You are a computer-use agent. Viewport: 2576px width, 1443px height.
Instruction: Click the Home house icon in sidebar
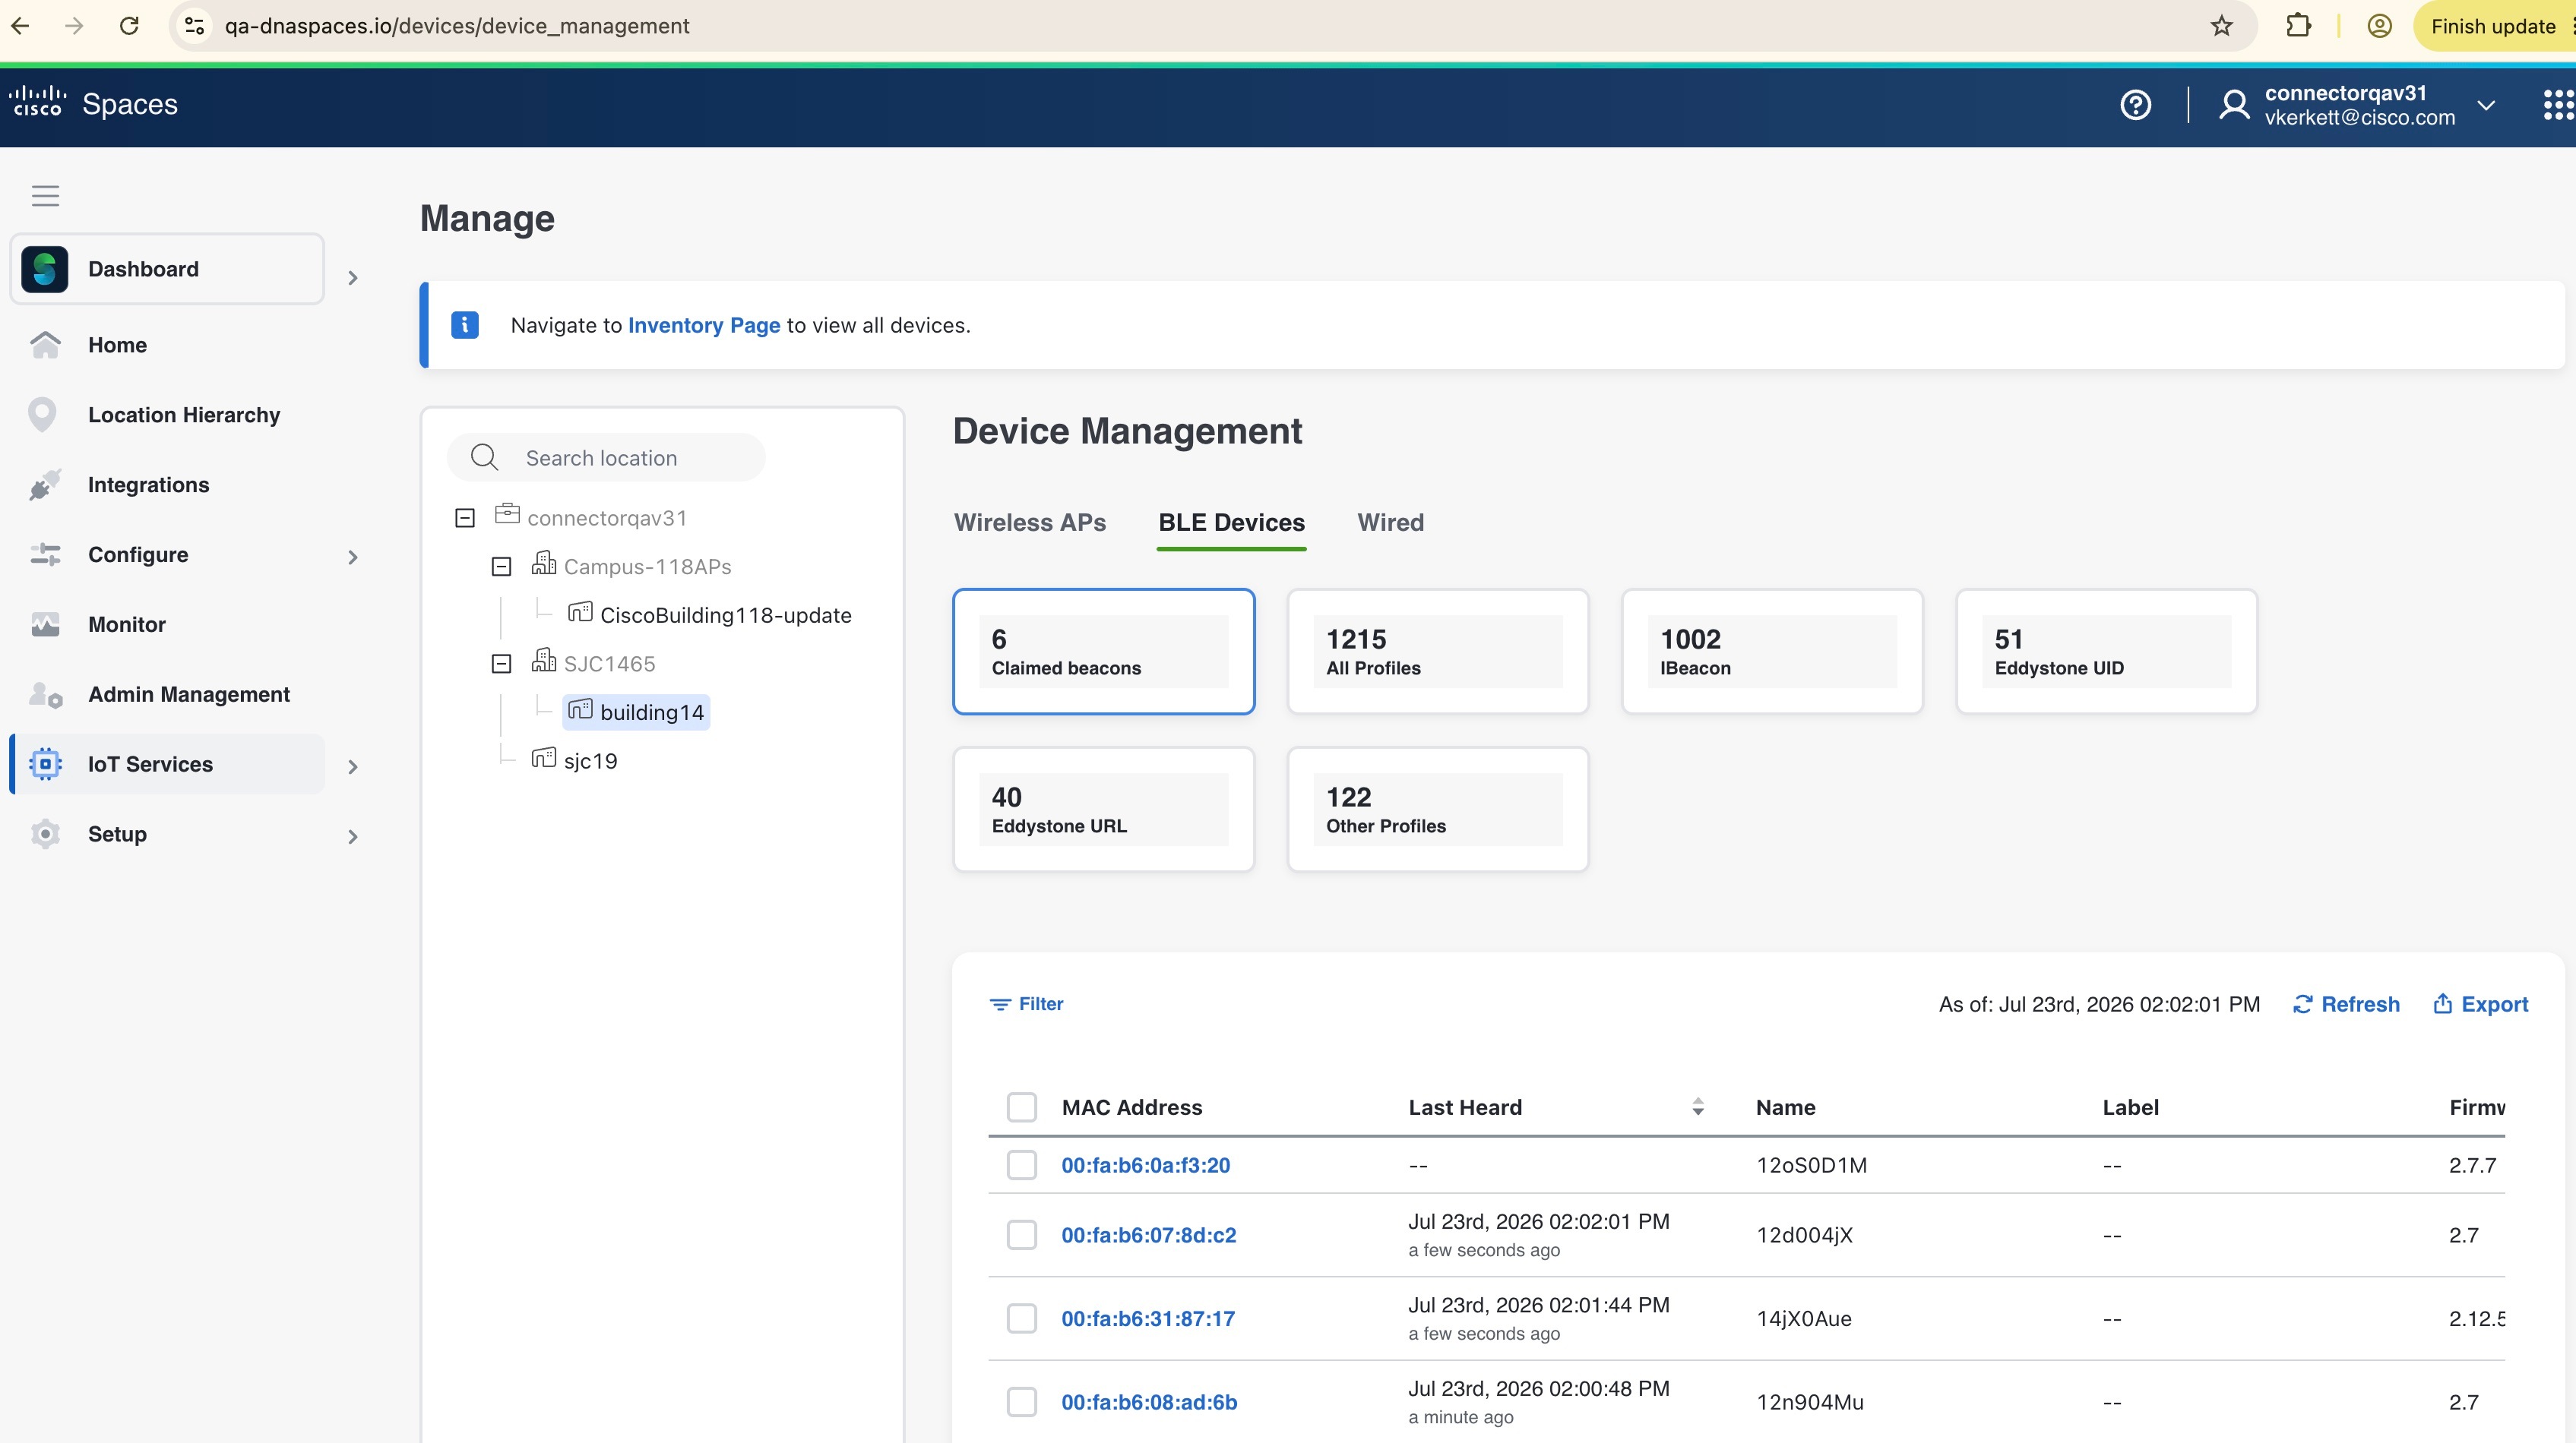45,345
